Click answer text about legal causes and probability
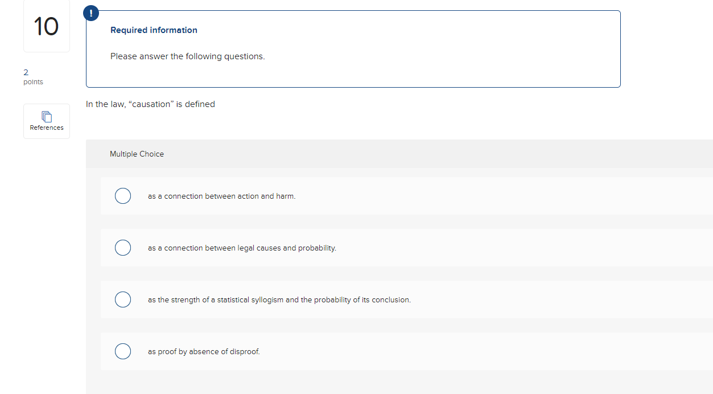Screen dimensions: 713x394 [242, 248]
